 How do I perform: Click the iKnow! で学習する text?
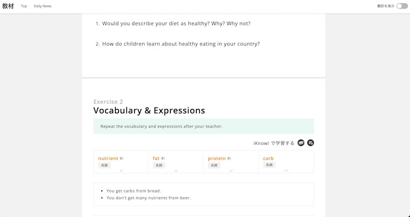[x=274, y=143]
